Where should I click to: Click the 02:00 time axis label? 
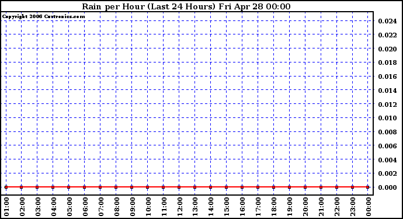point(22,207)
